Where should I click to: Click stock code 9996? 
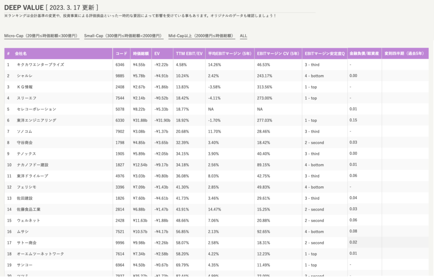pos(120,243)
